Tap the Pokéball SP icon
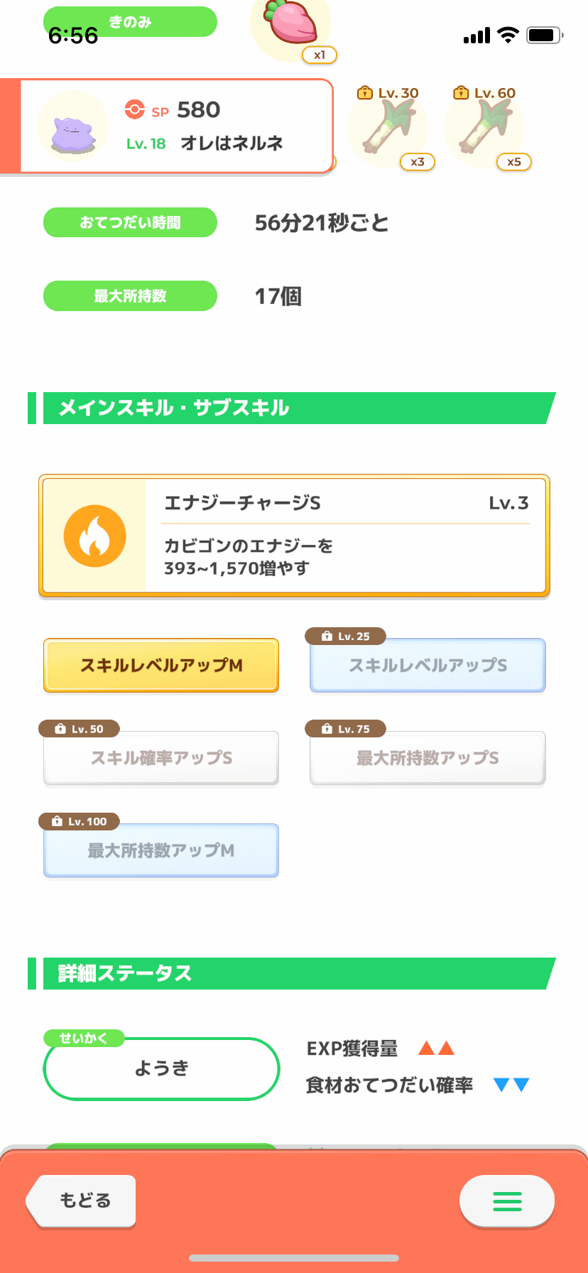 point(134,109)
